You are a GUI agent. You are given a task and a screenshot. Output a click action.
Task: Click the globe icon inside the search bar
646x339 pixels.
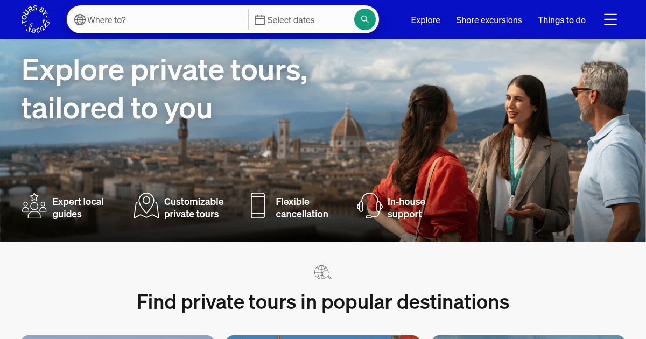tap(80, 19)
